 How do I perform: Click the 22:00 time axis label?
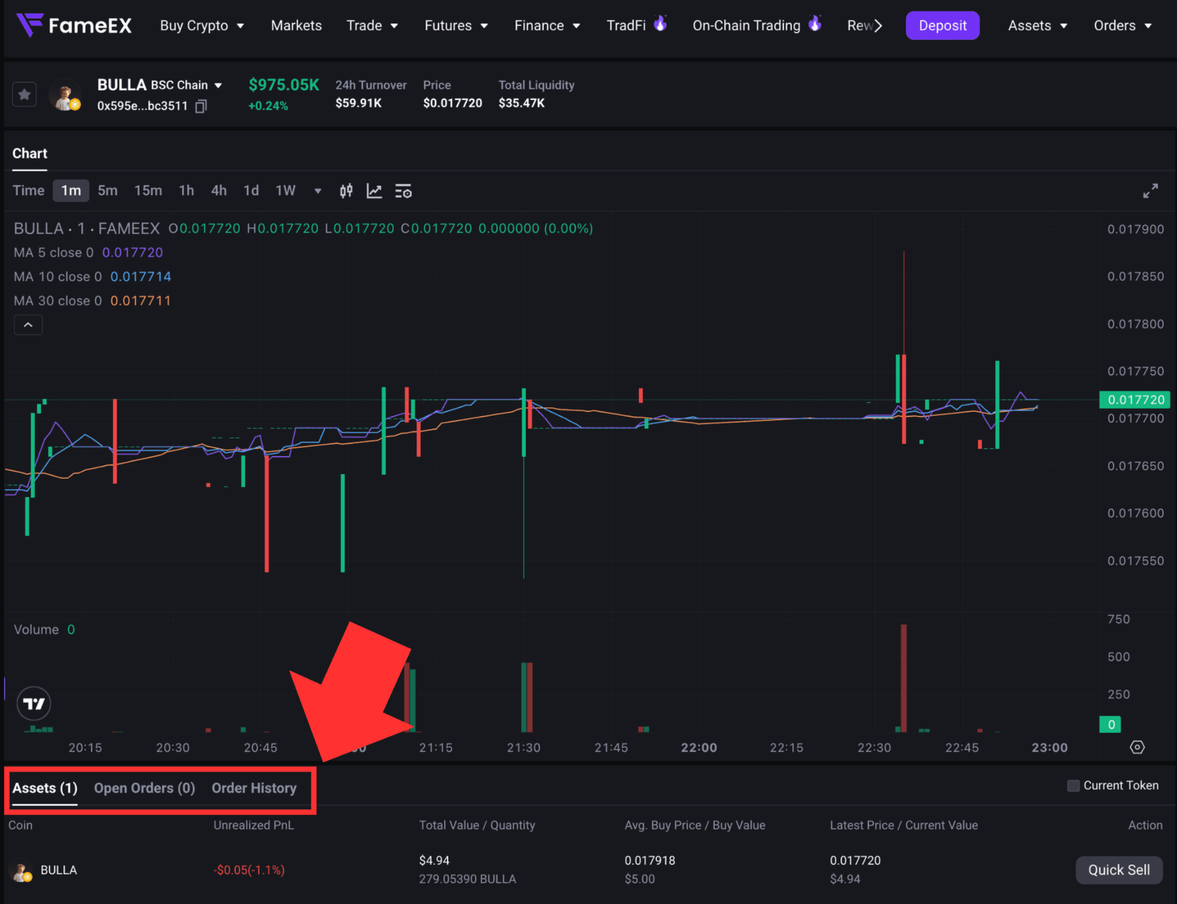tap(699, 748)
